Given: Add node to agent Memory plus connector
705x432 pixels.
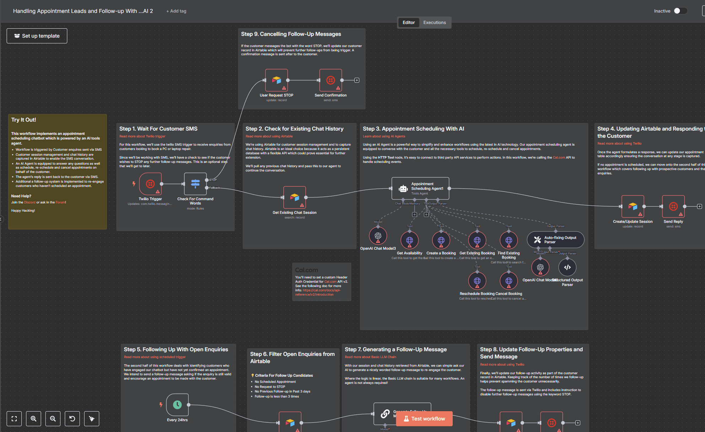Looking at the screenshot, I should click(x=414, y=215).
